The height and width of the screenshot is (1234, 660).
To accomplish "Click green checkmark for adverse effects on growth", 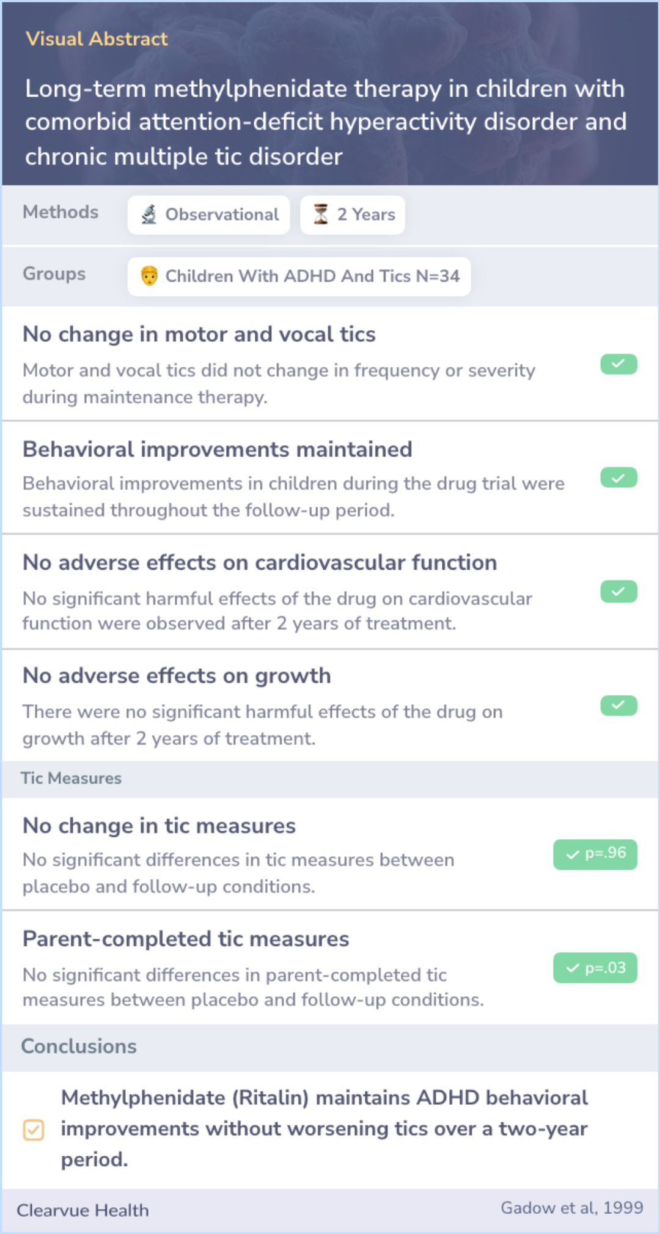I will click(618, 705).
